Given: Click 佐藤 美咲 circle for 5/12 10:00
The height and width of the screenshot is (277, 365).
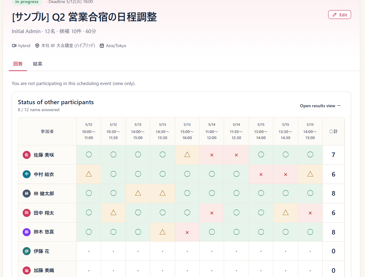Looking at the screenshot, I should pos(89,155).
